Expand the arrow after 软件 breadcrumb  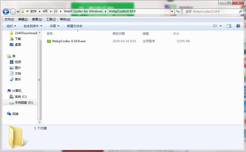(40, 11)
